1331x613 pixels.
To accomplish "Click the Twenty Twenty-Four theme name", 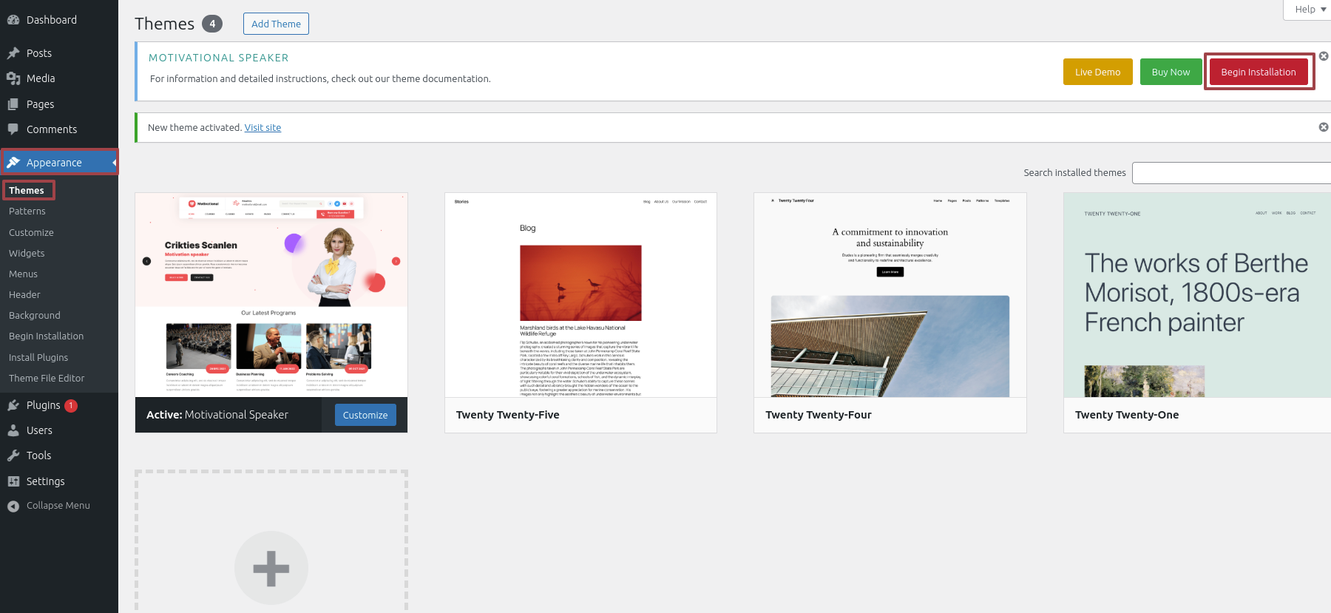I will [819, 415].
